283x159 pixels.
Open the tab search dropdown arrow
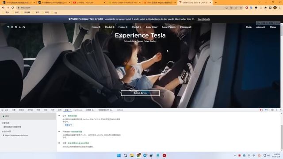pos(259,2)
